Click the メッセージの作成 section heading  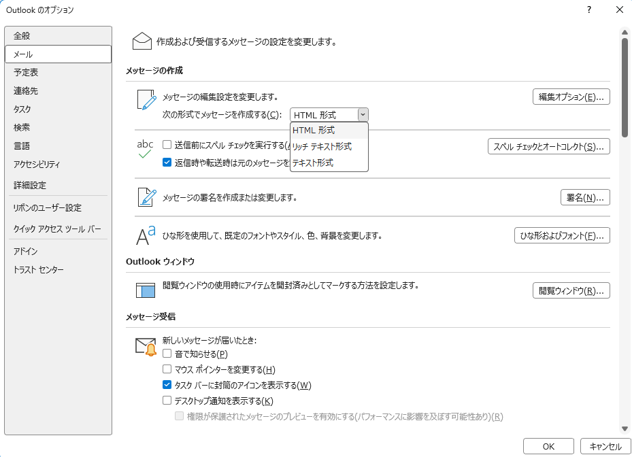(x=154, y=71)
